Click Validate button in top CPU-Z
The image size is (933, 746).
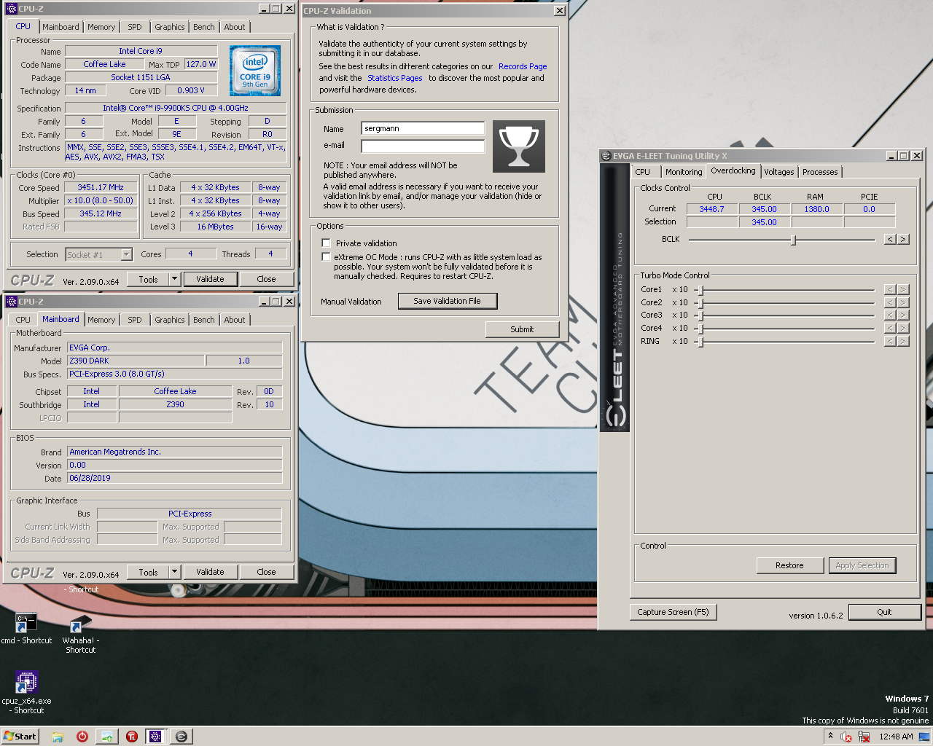point(210,279)
